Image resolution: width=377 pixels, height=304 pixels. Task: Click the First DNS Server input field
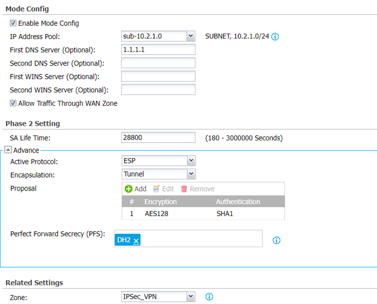[x=158, y=50]
